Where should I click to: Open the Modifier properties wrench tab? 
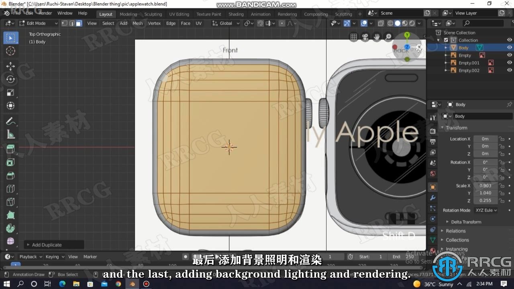432,198
